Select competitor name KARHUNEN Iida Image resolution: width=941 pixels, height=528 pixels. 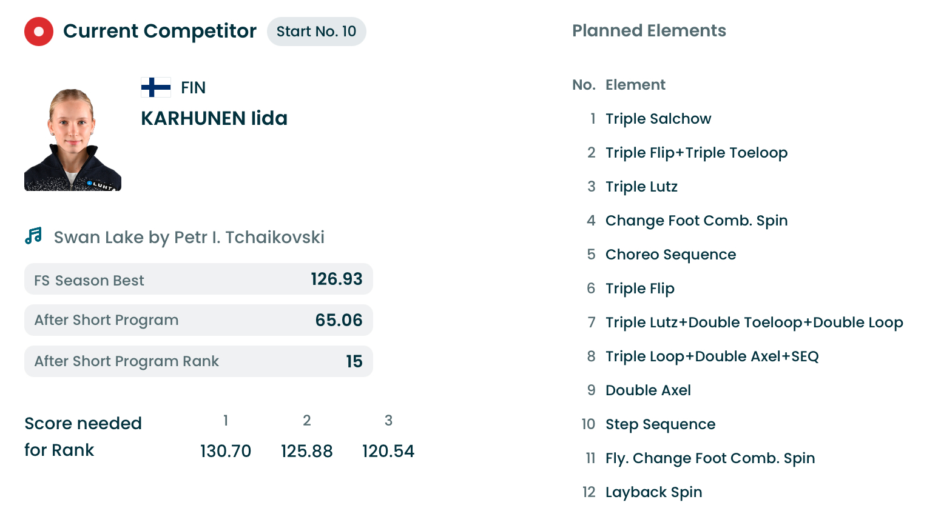pyautogui.click(x=214, y=118)
